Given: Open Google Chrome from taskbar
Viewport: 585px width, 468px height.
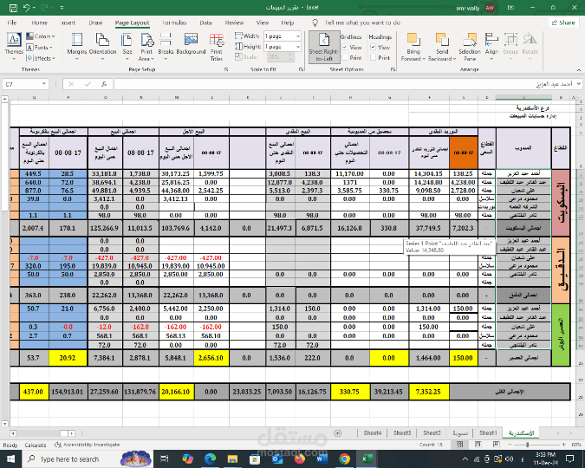Looking at the screenshot, I should point(345,458).
